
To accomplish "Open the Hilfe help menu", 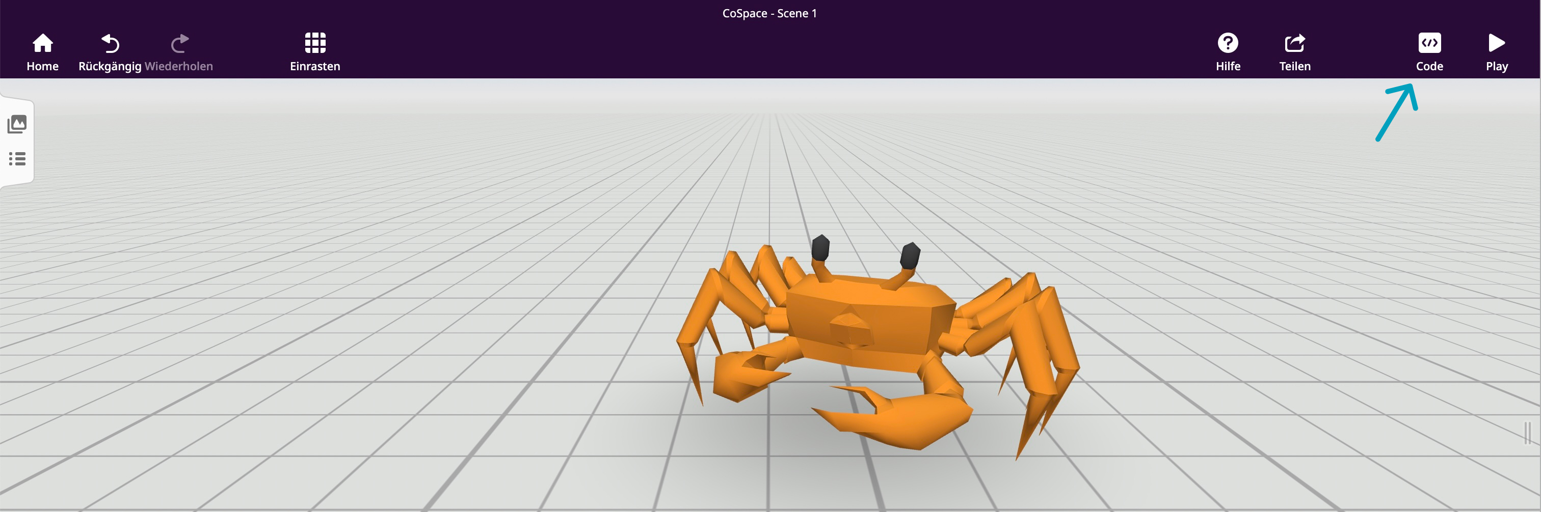I will click(1228, 52).
